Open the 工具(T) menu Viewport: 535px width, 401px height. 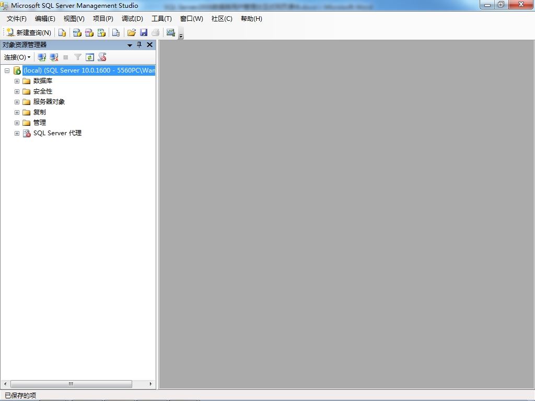(162, 19)
